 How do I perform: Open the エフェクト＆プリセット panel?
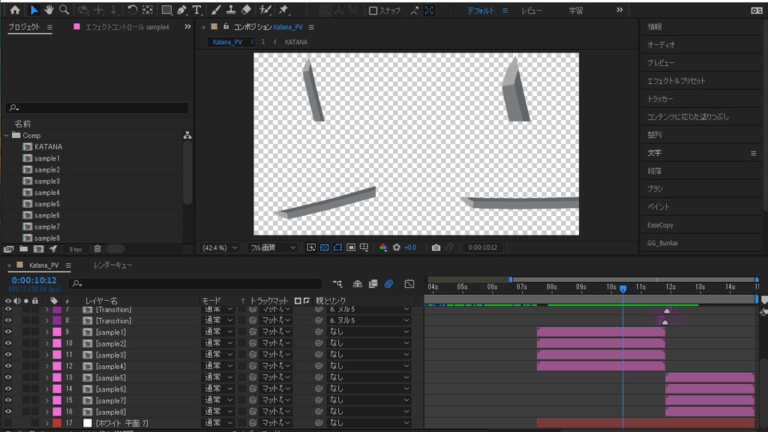[x=676, y=81]
